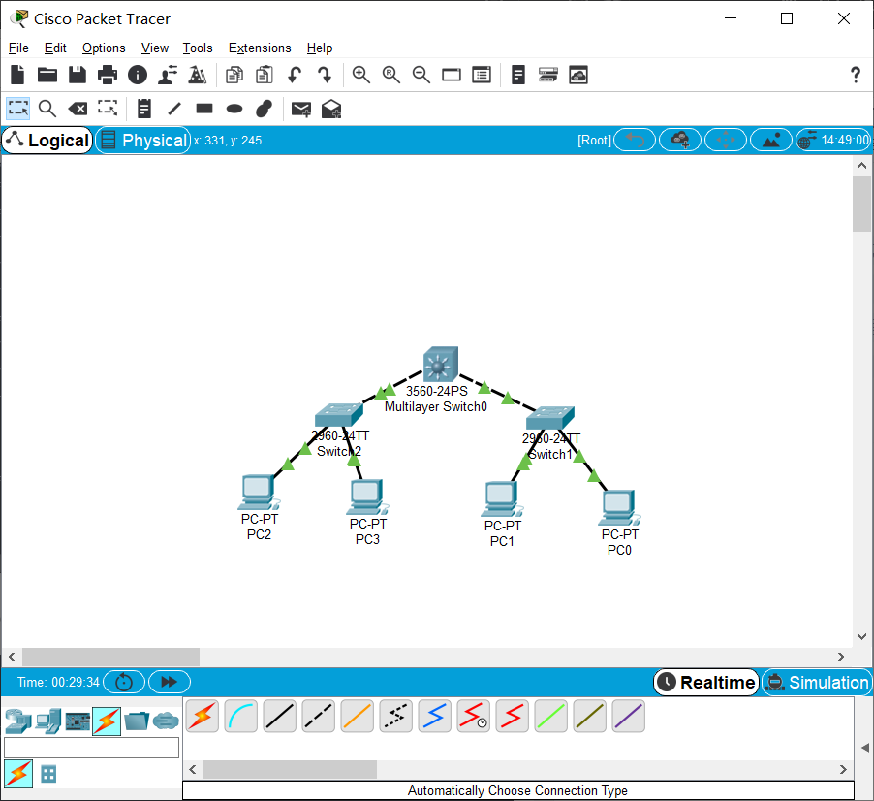874x801 pixels.
Task: Place a Note on workspace
Action: [144, 109]
